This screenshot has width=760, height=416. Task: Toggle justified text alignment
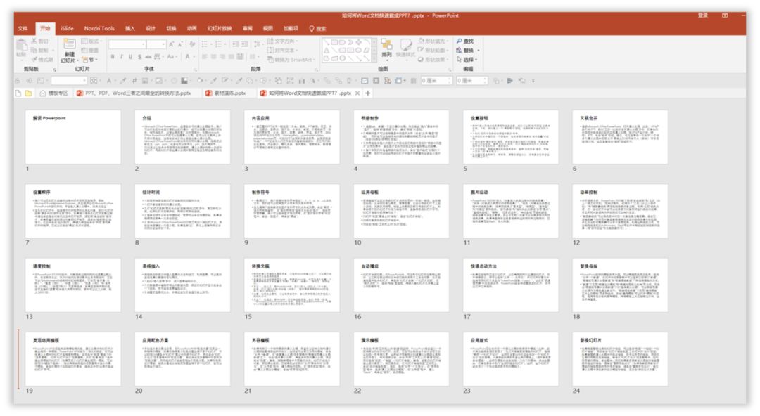(x=232, y=57)
